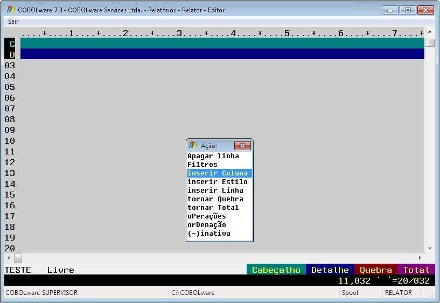
Task: Open 'oPerações' from the Ação list
Action: (207, 216)
